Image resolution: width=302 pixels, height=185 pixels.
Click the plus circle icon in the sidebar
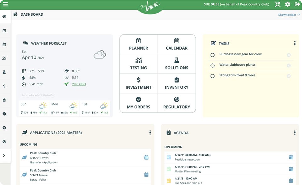[4, 128]
